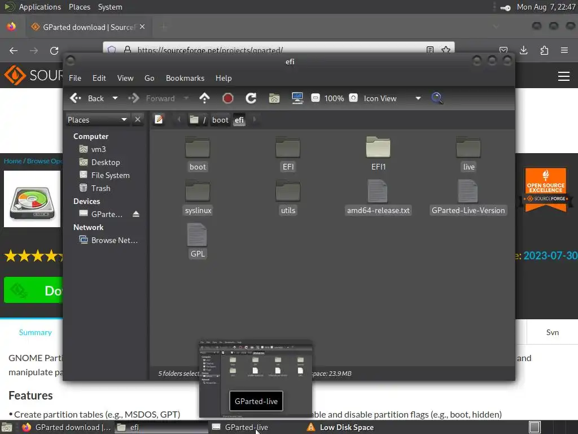578x434 pixels.
Task: Reset zoom via the 100% label
Action: click(x=334, y=98)
